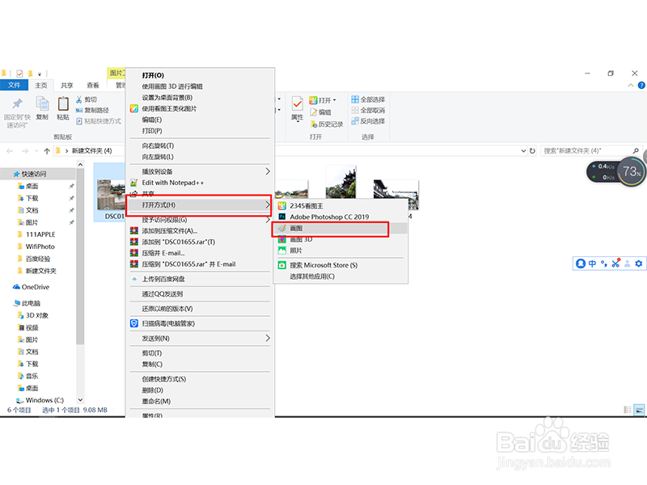Open the ribbon Open dropdown arrow

[335, 99]
